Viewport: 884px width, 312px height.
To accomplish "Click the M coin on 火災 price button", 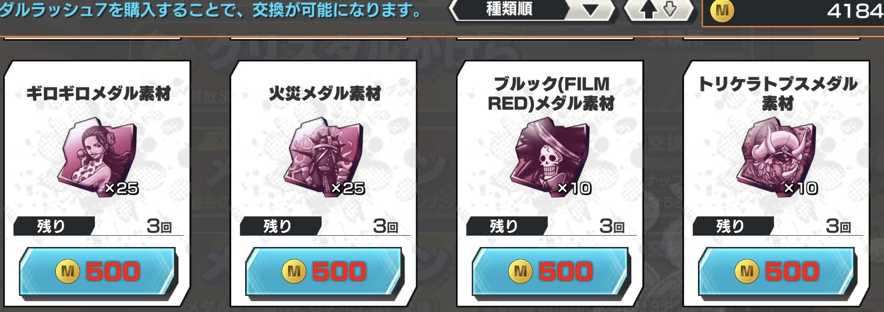I will coord(294,271).
